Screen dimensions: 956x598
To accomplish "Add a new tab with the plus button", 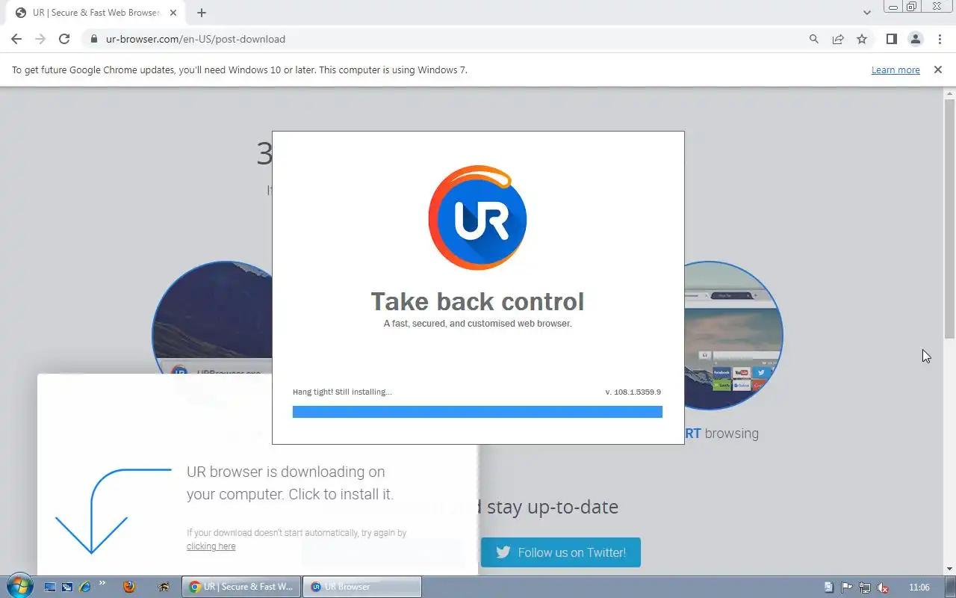I will point(202,13).
